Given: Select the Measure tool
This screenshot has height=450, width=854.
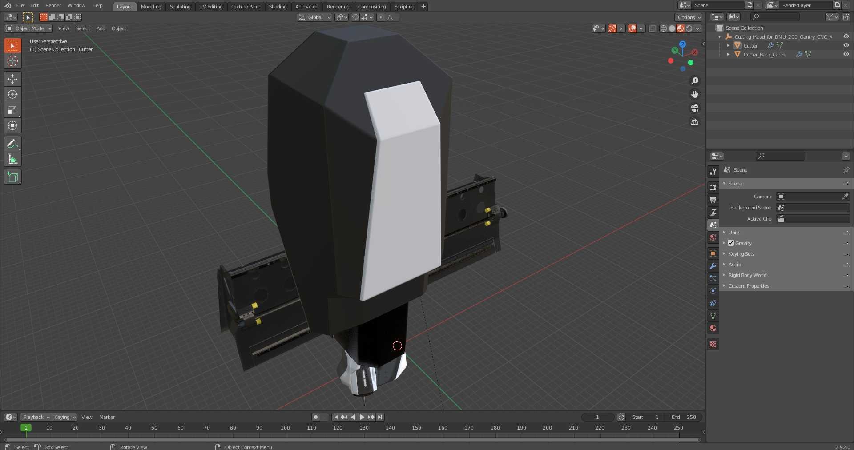Looking at the screenshot, I should click(x=12, y=159).
